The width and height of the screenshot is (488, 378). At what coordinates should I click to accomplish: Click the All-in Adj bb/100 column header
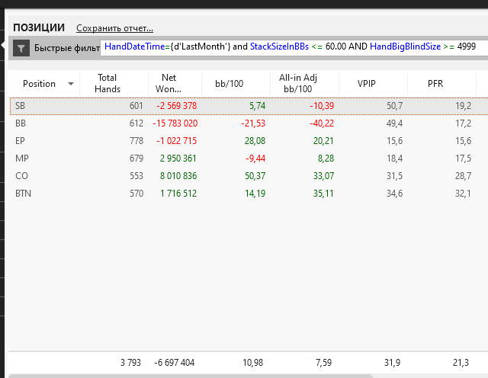click(298, 84)
